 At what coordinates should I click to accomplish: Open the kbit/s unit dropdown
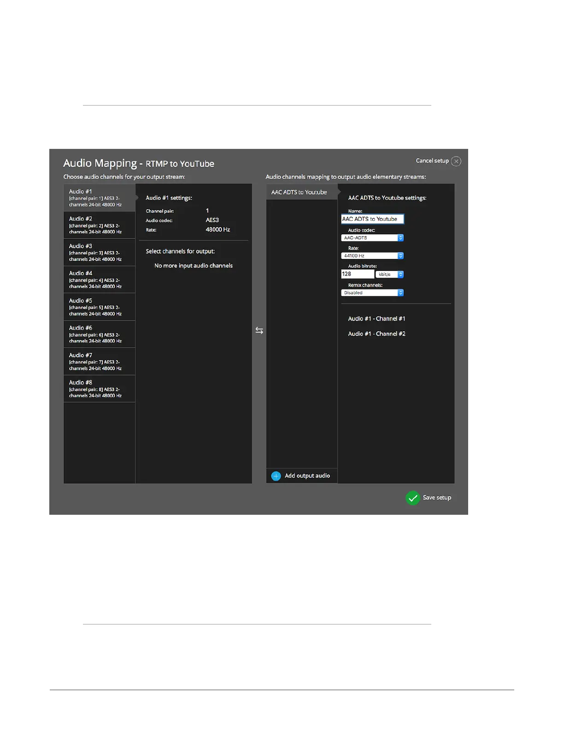(x=390, y=274)
